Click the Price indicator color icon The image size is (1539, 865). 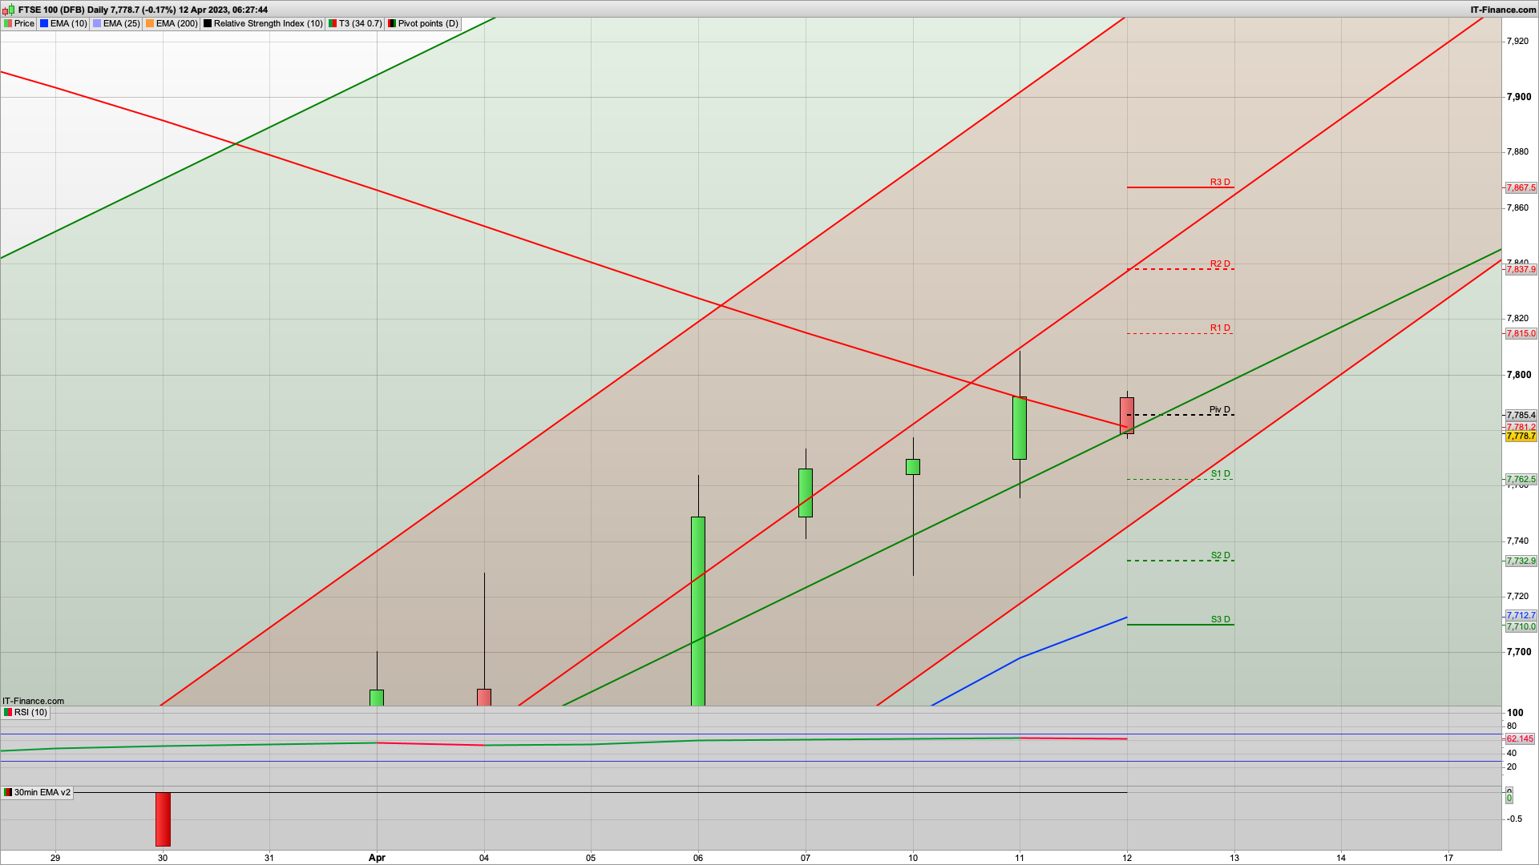pyautogui.click(x=8, y=23)
